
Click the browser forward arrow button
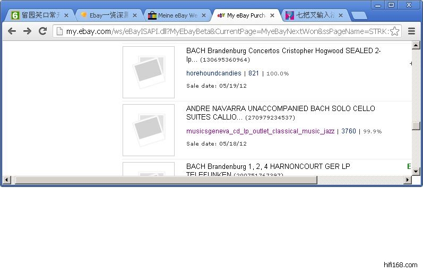point(27,31)
